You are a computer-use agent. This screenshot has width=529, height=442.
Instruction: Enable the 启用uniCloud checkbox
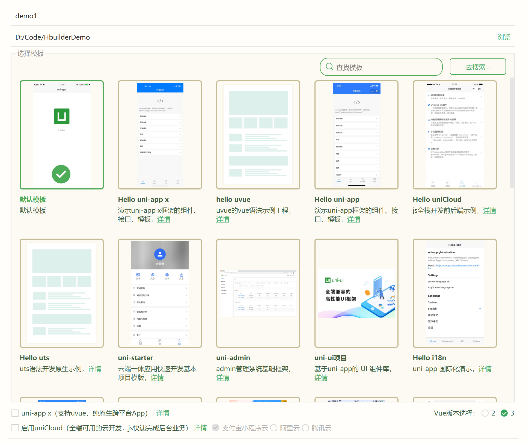tap(15, 428)
